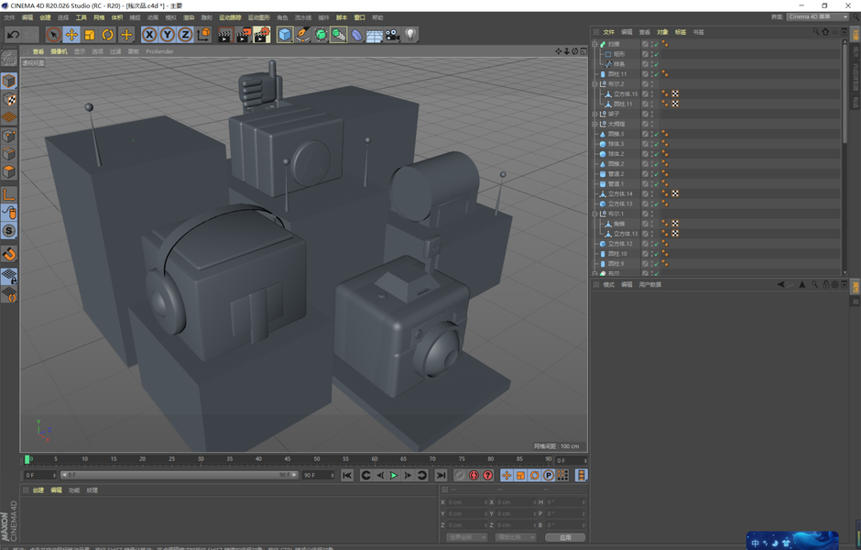Viewport: 861px width, 550px height.
Task: Click the spline Pen tool icon
Action: tap(303, 35)
